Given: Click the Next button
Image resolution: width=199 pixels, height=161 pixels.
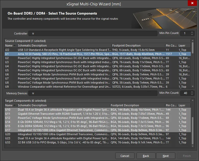Looking at the screenshot, I should coord(166,156).
